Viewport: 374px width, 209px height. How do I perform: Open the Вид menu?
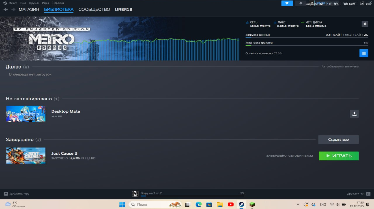[x=23, y=3]
